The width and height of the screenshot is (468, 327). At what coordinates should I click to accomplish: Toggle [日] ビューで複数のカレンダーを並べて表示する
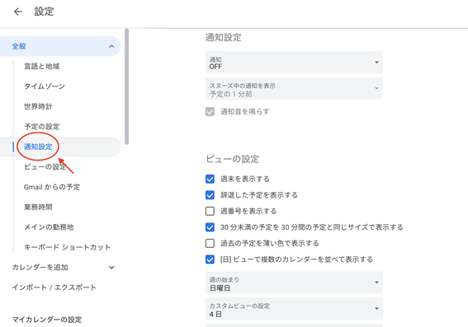click(x=210, y=259)
